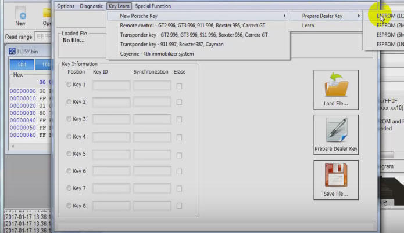Tick the Erase checkbox for Key 3
The width and height of the screenshot is (404, 233).
pyautogui.click(x=179, y=119)
